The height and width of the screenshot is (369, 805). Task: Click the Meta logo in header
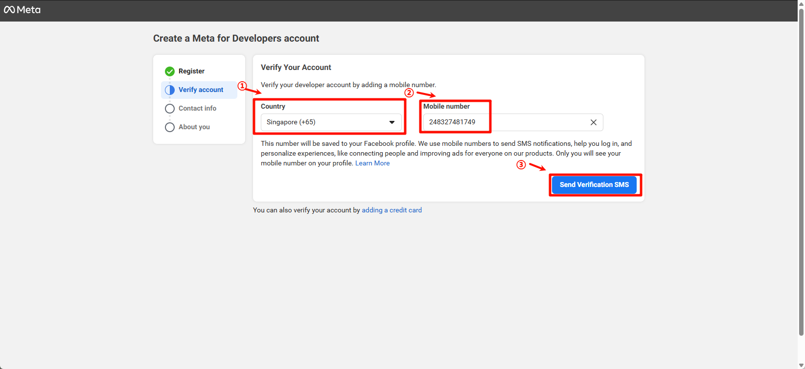click(22, 10)
